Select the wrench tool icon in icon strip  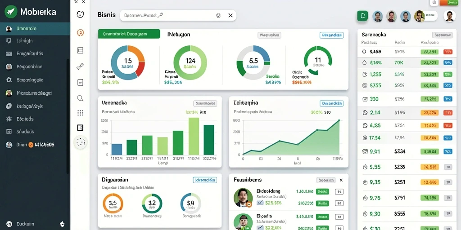coord(80,66)
